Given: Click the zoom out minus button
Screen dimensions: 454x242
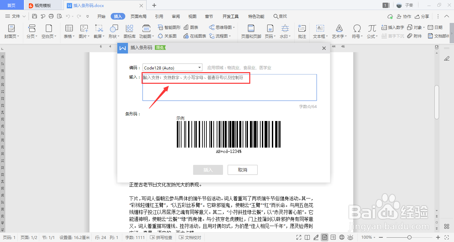Looking at the screenshot, I should click(x=381, y=237).
